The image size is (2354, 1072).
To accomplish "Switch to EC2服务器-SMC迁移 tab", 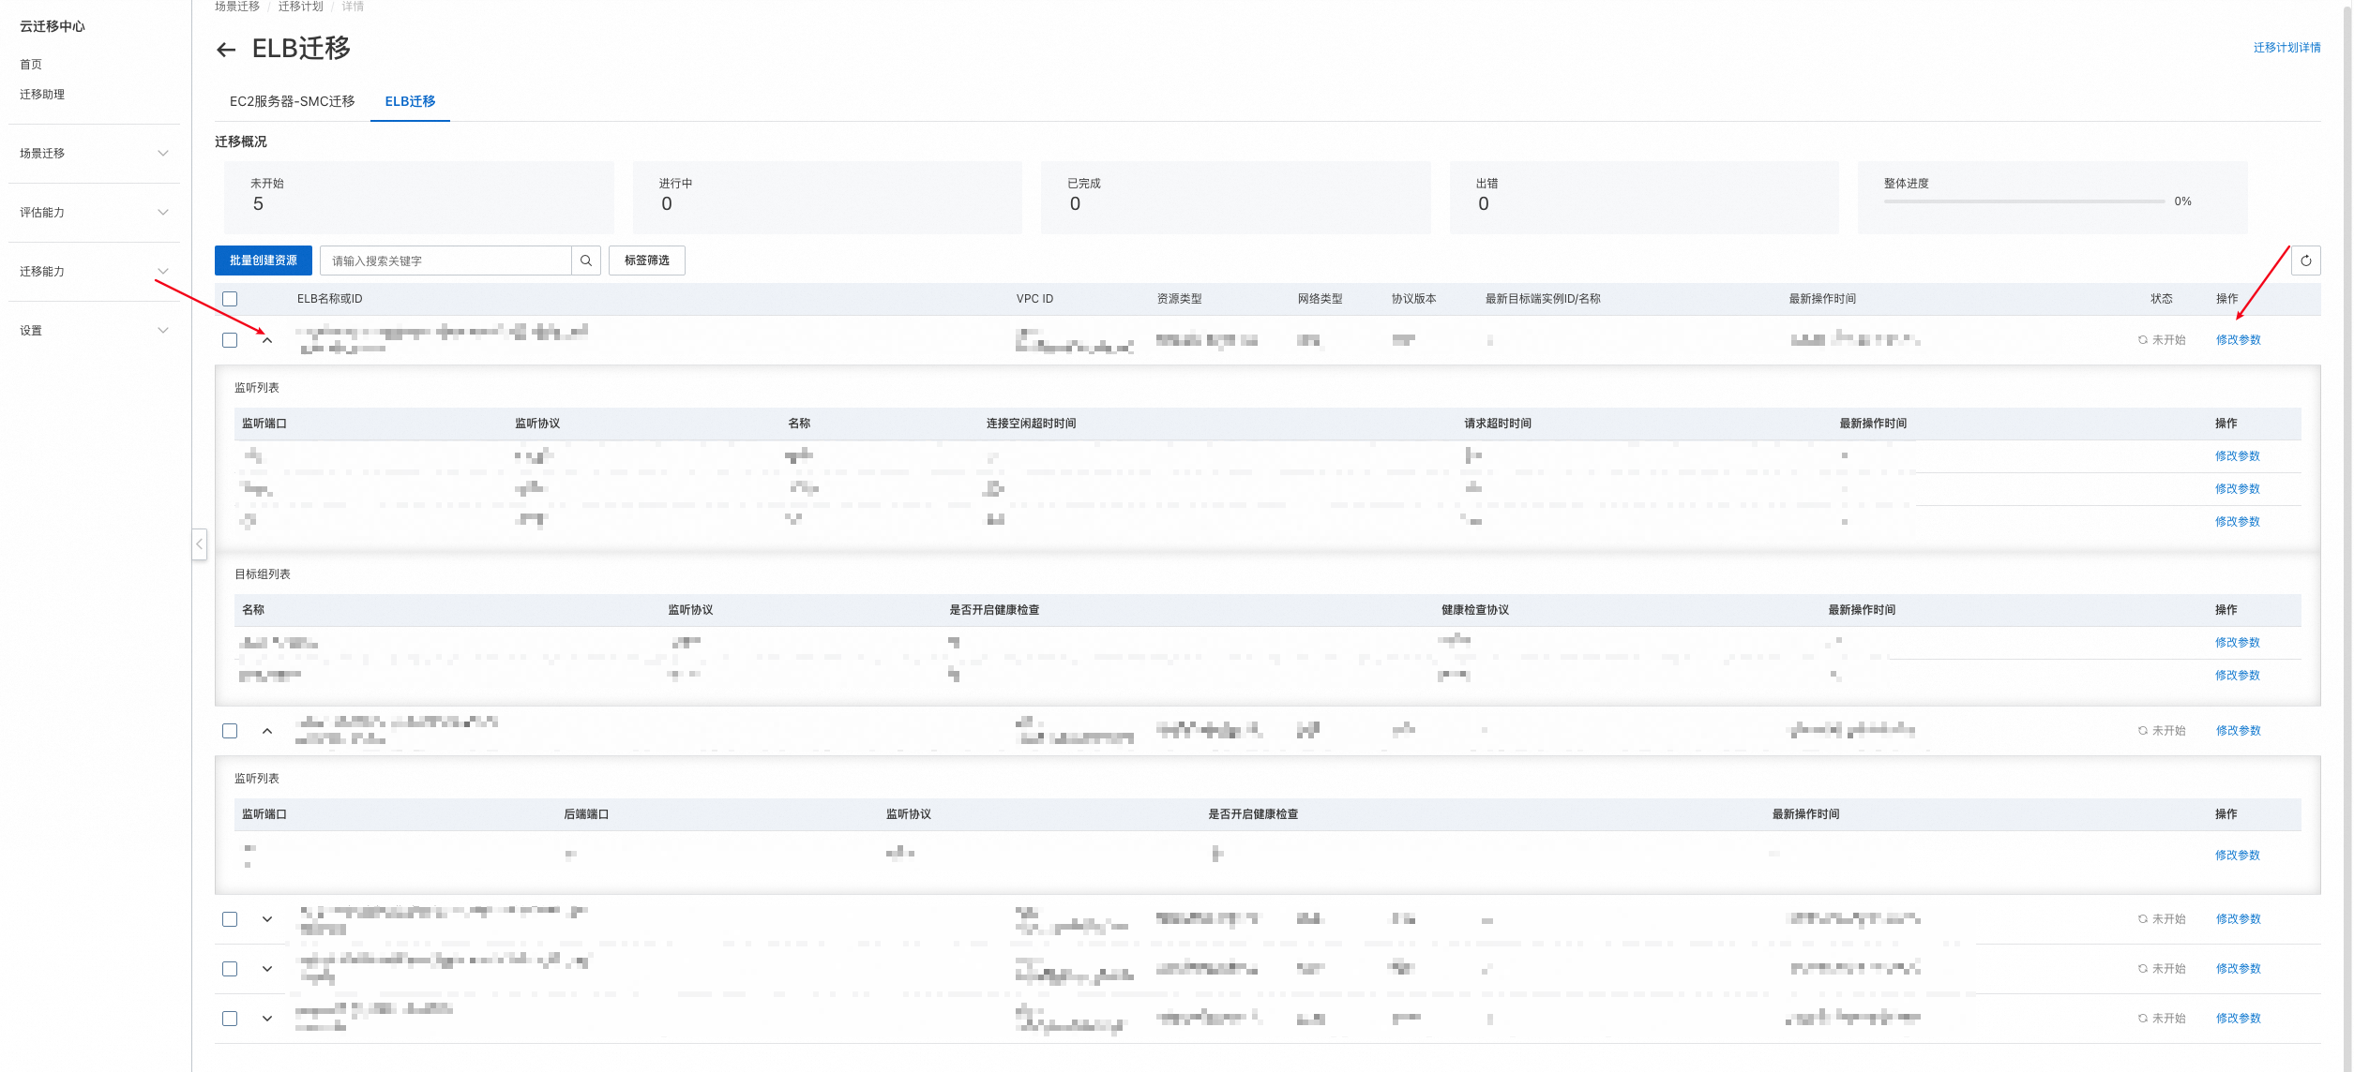I will pyautogui.click(x=292, y=101).
